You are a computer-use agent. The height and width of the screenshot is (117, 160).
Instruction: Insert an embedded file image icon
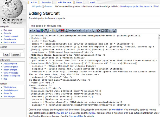click(50, 31)
